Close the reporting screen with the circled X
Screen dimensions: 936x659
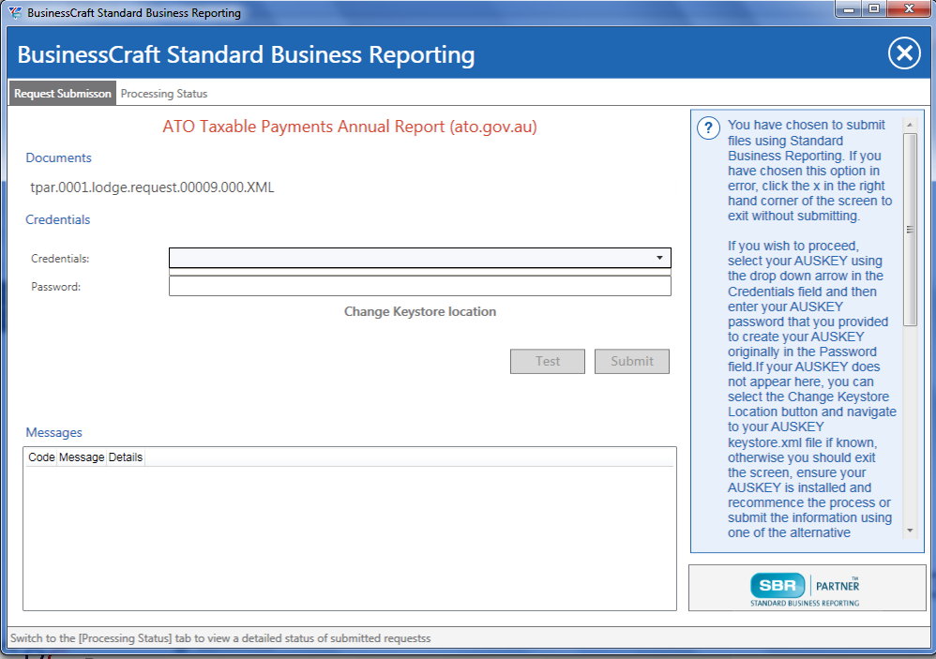pos(904,53)
